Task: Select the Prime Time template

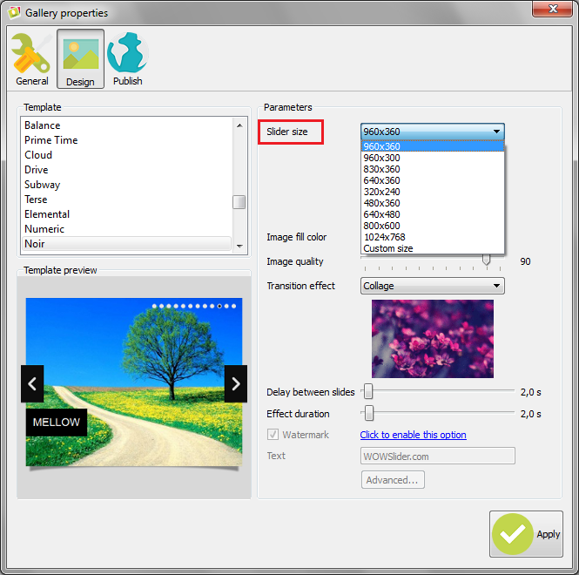Action: [x=126, y=140]
